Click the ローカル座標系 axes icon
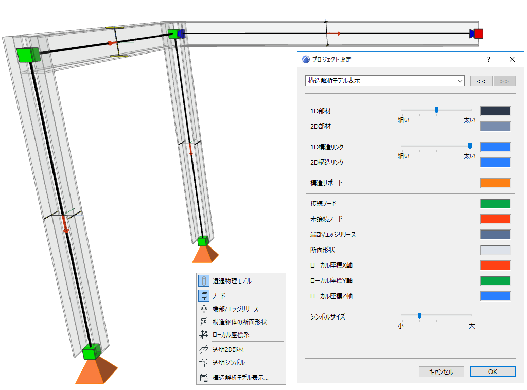The image size is (527, 390). tap(204, 334)
